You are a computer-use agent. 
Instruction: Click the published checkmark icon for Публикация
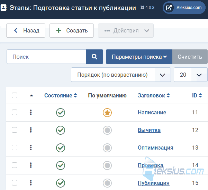[x=61, y=183]
